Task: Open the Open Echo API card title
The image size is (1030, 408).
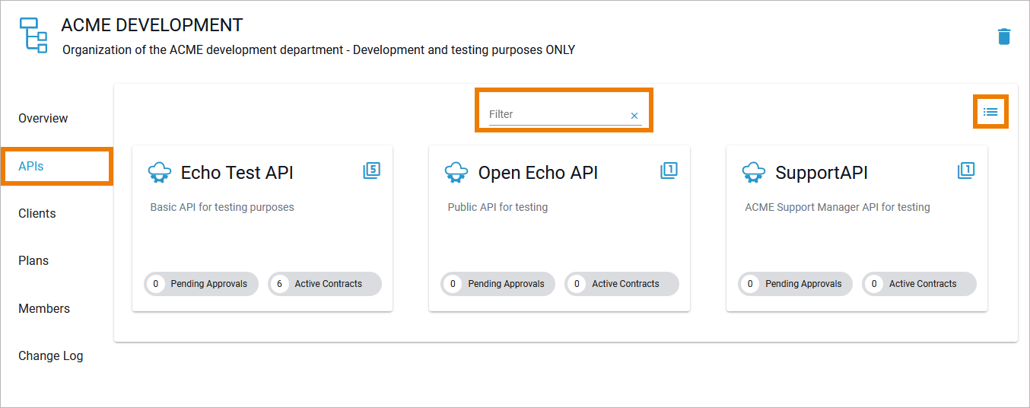Action: click(x=538, y=173)
